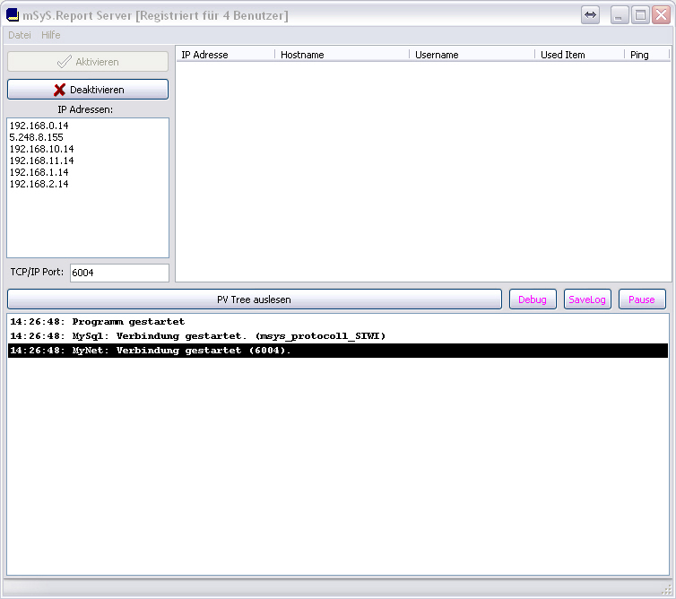Click the red X Deaktivieren icon
Screen dimensions: 676x599
coord(59,90)
